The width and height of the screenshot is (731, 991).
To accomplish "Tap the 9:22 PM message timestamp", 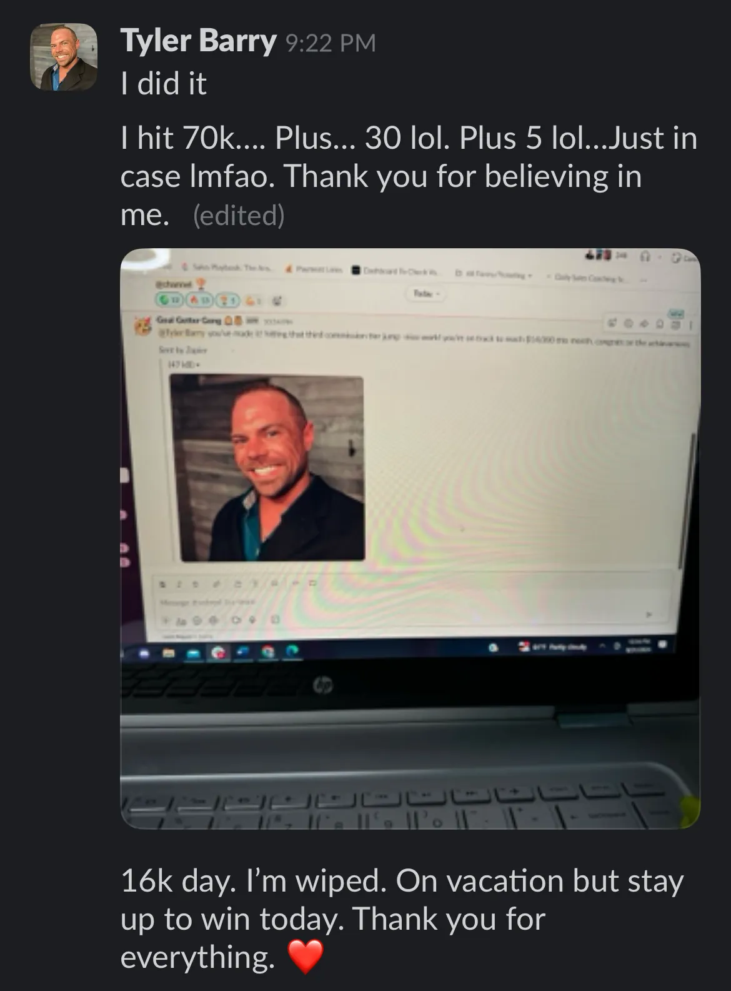I will (x=331, y=43).
